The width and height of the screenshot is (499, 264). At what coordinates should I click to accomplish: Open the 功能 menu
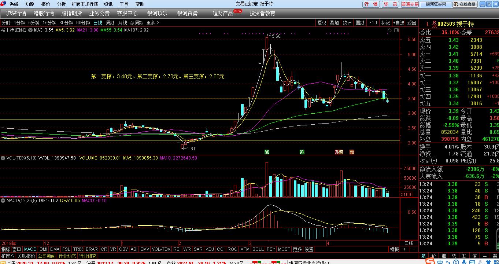click(30, 4)
